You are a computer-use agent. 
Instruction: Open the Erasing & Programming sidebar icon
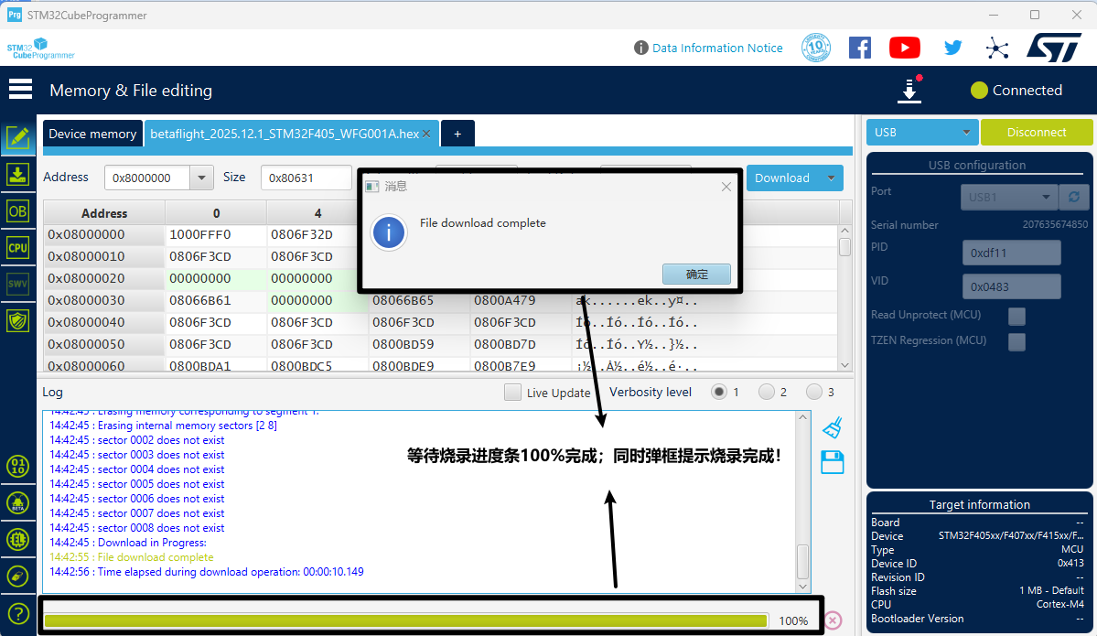click(x=17, y=174)
